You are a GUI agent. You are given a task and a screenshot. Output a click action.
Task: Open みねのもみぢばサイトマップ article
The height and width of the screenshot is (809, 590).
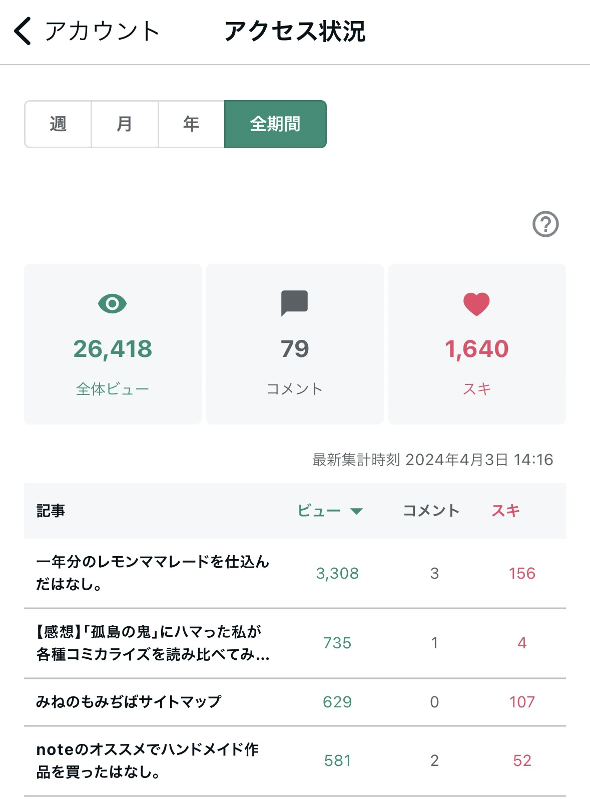(x=295, y=702)
